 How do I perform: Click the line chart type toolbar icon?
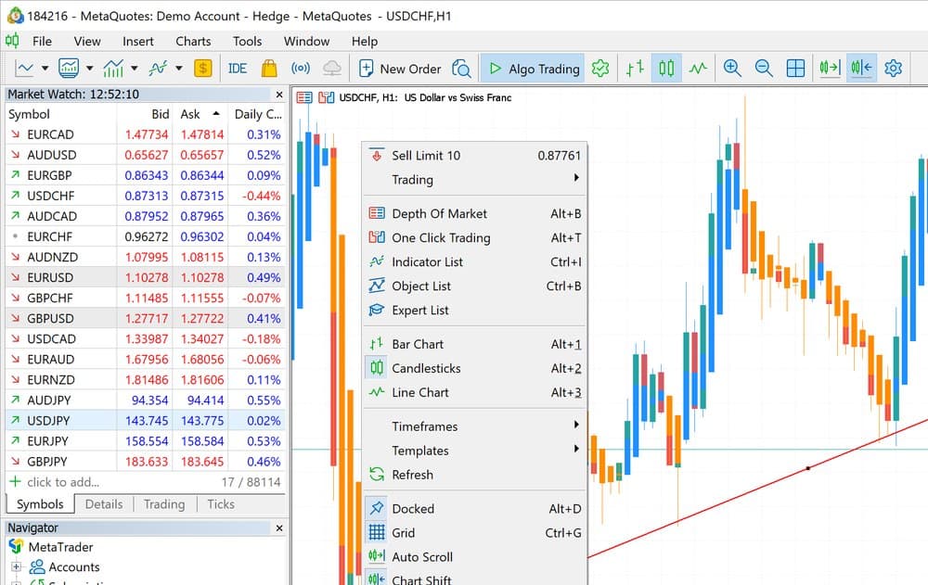coord(24,69)
